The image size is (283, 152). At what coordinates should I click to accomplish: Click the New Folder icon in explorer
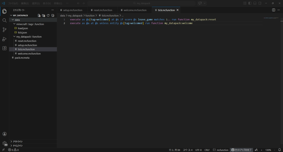[x=44, y=15]
